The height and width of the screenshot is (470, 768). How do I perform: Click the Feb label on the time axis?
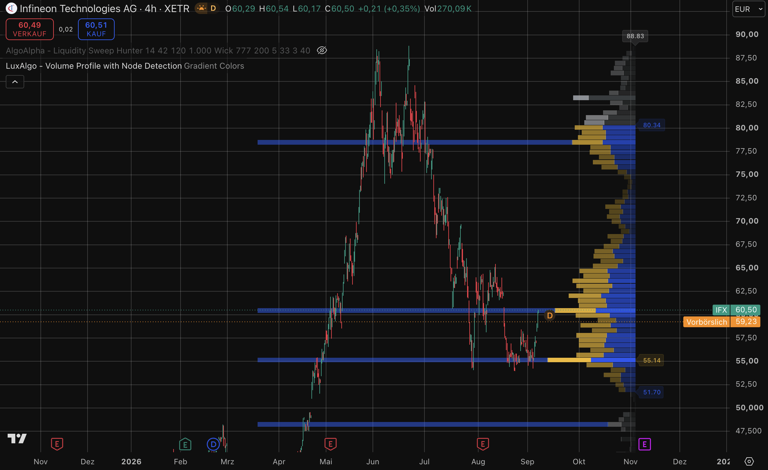(x=180, y=462)
